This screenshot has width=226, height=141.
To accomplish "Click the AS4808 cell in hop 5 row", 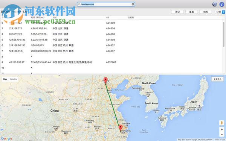I will [x=110, y=40].
